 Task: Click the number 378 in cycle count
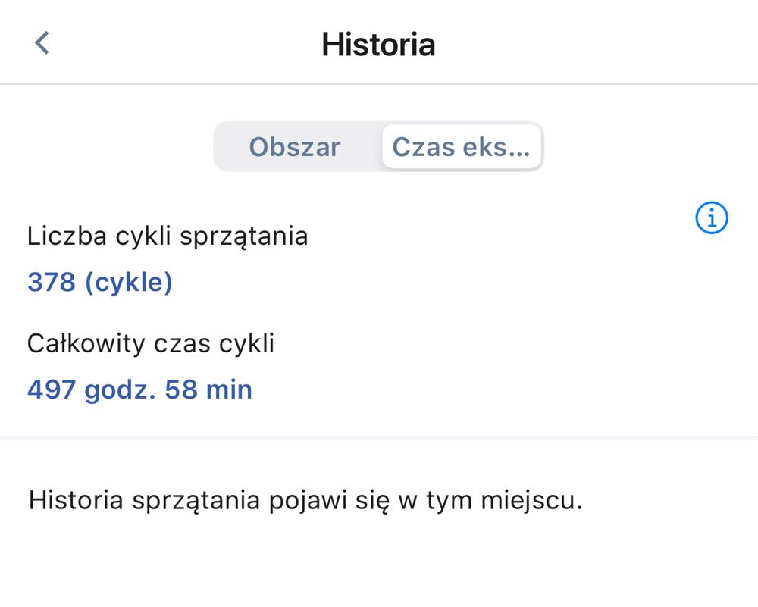coord(52,282)
